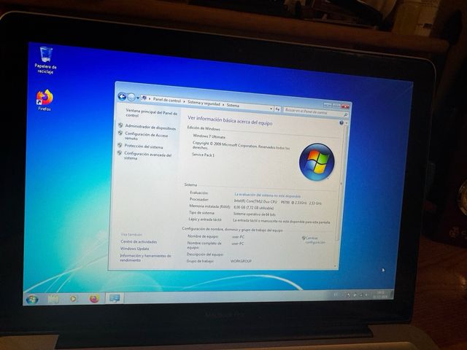Open Windows Media Player from the taskbar
The height and width of the screenshot is (350, 467).
(x=74, y=298)
